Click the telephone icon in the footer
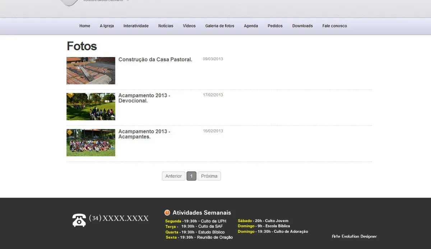This screenshot has width=431, height=249. click(x=79, y=220)
